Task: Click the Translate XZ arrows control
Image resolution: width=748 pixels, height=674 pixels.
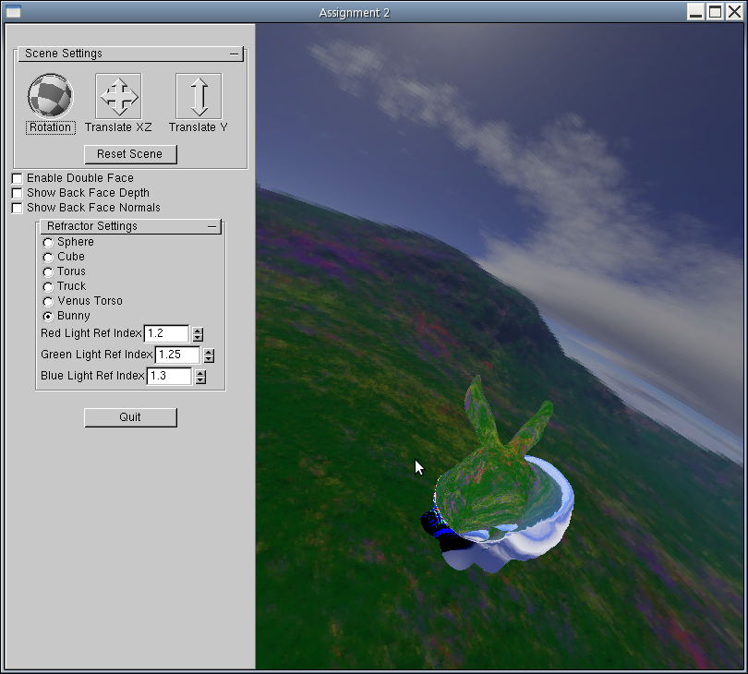Action: (118, 96)
